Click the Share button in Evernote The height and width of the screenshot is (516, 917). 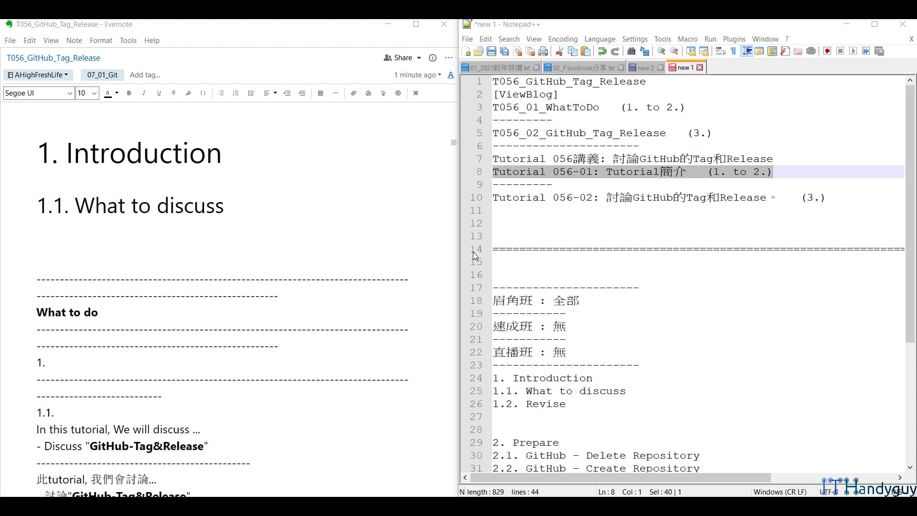pyautogui.click(x=403, y=58)
